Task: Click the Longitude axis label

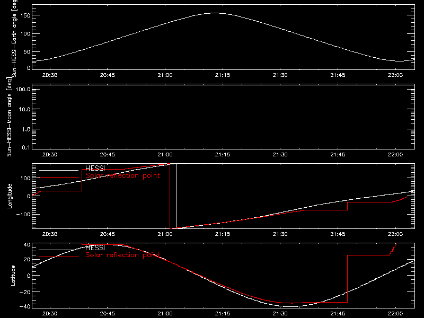Action: coord(10,196)
